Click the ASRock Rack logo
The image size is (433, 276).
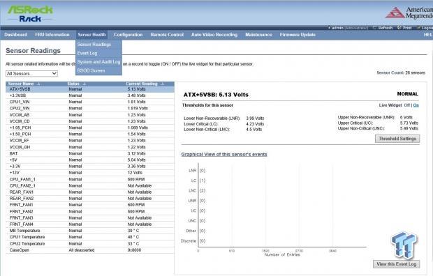30,14
